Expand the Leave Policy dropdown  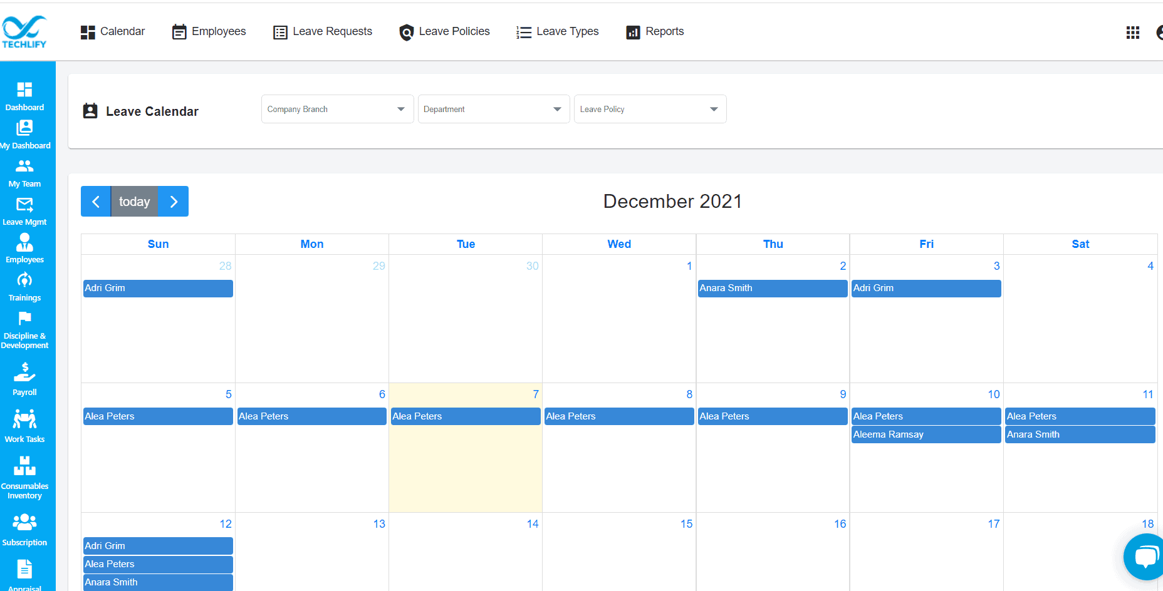point(650,109)
